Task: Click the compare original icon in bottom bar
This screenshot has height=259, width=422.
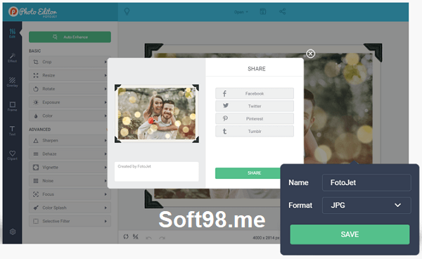Action: click(x=126, y=236)
